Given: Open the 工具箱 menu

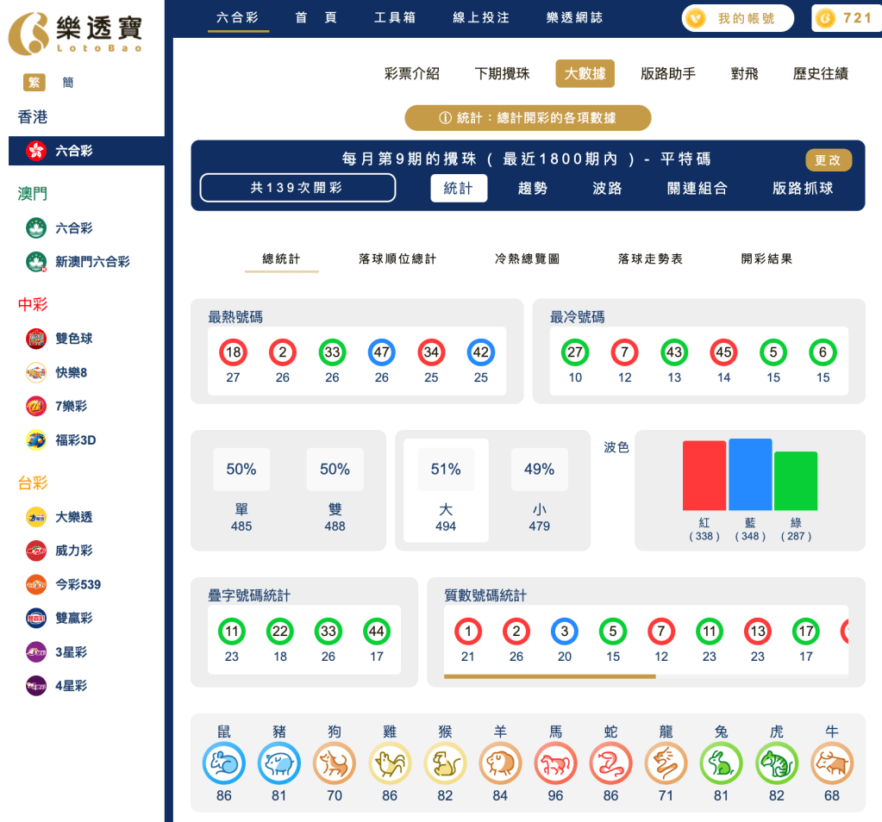Looking at the screenshot, I should [x=397, y=17].
